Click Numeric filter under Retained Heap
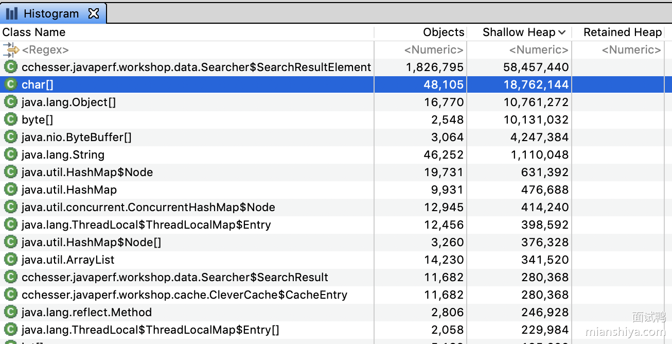 coord(631,50)
